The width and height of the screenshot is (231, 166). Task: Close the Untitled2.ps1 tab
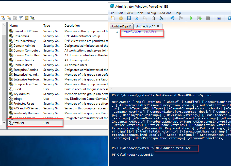point(158,26)
